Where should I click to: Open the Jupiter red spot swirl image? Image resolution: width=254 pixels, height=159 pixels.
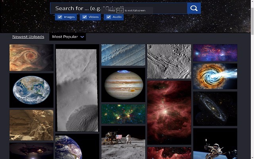(x=31, y=57)
